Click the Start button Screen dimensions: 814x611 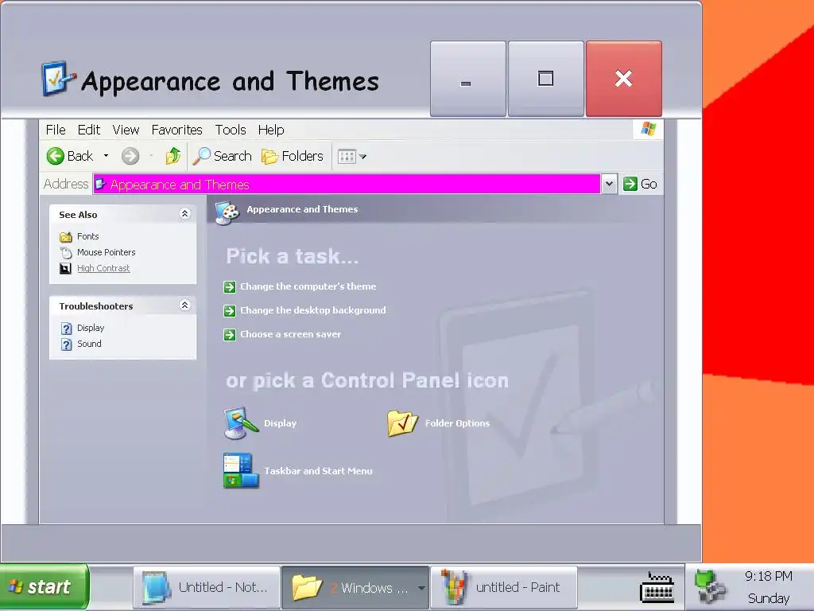pos(45,587)
